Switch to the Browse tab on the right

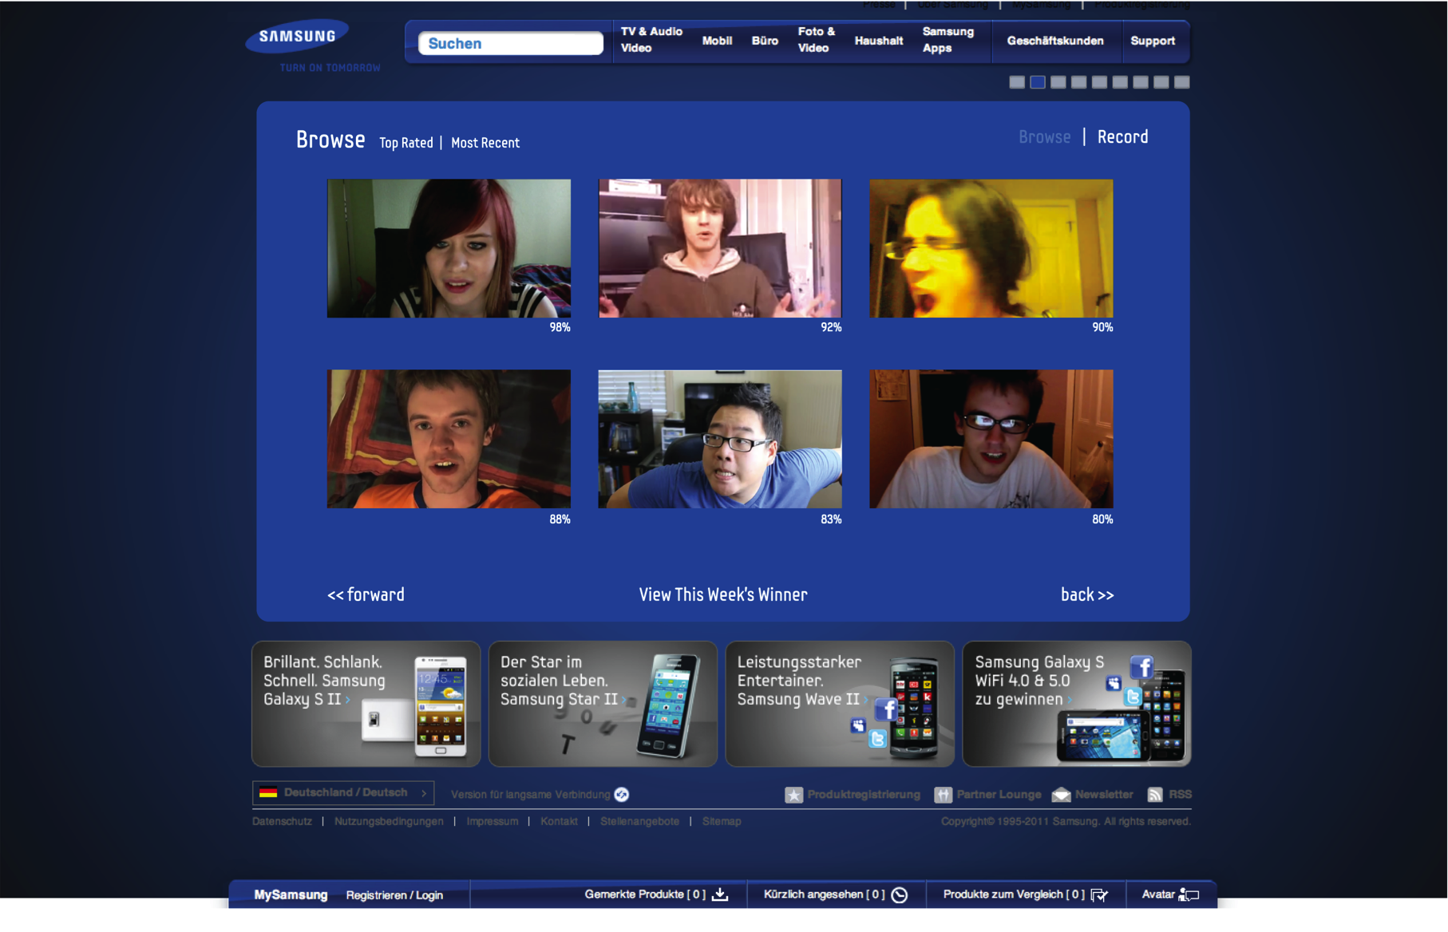pos(1044,137)
